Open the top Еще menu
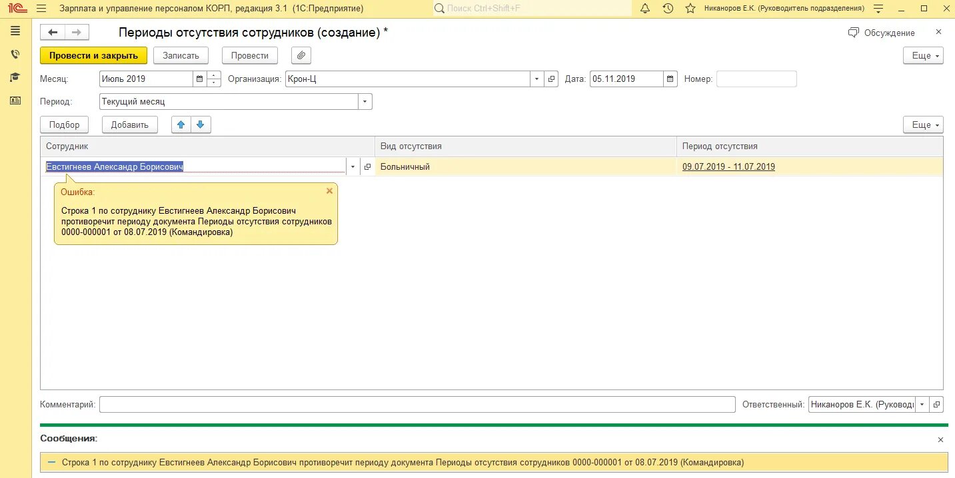This screenshot has width=955, height=478. [923, 55]
